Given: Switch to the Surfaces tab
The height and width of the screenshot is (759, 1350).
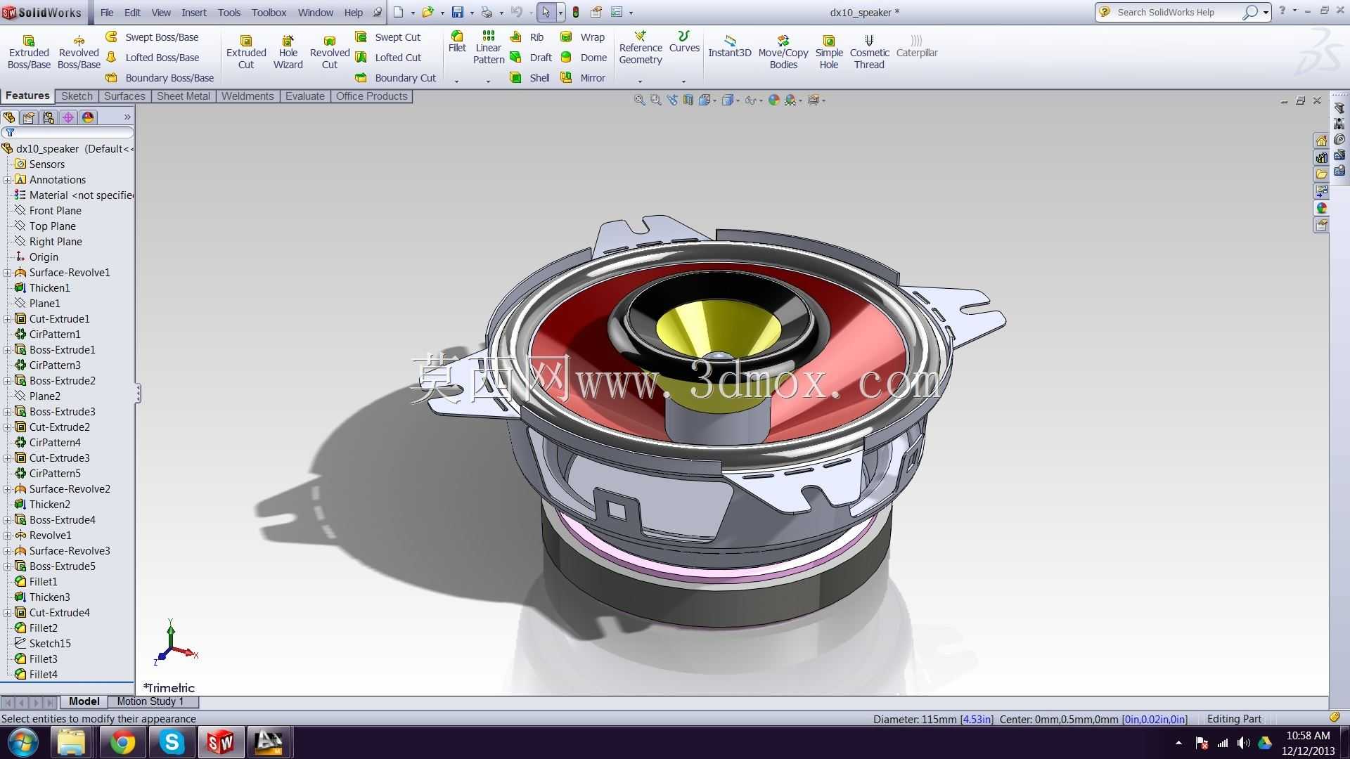Looking at the screenshot, I should [124, 96].
